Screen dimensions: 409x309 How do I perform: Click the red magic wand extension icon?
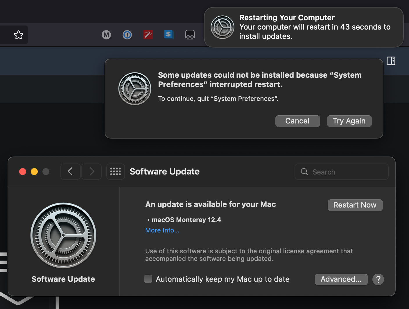tap(148, 35)
